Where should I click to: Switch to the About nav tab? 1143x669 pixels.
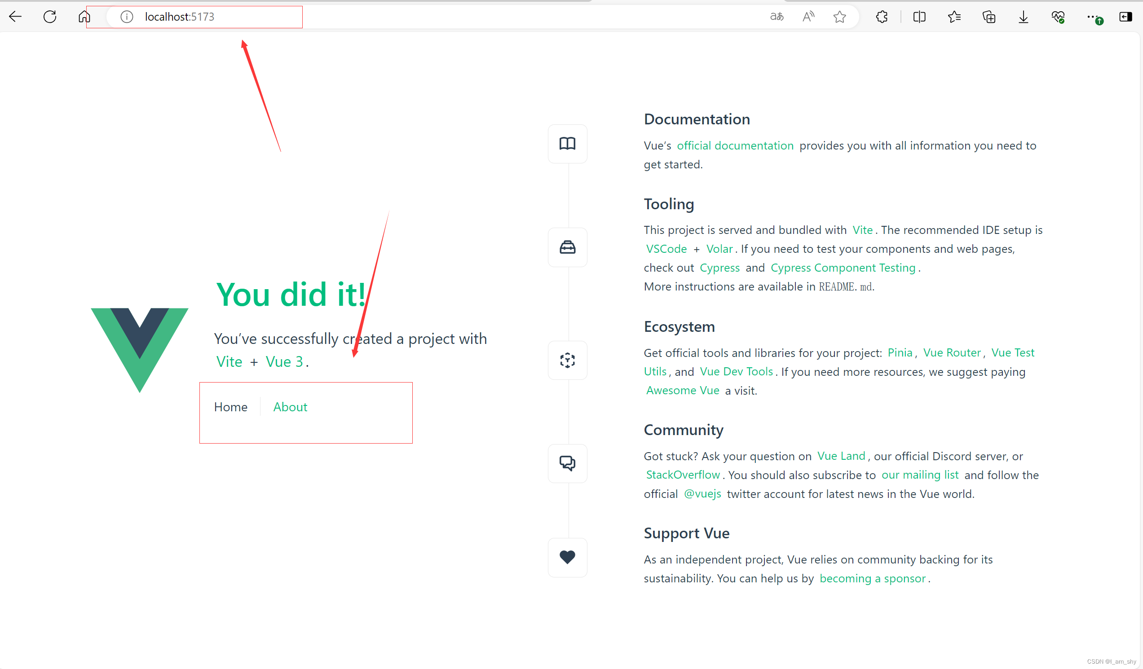coord(290,407)
